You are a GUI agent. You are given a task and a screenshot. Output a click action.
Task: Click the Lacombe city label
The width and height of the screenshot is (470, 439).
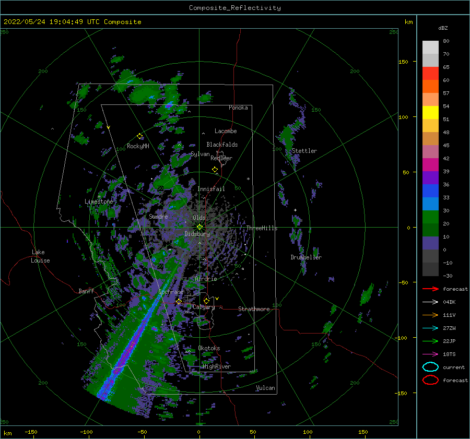click(226, 131)
